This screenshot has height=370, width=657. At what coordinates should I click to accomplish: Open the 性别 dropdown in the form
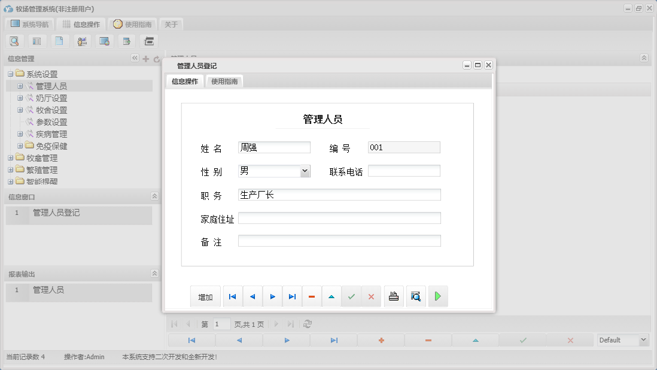(x=306, y=171)
